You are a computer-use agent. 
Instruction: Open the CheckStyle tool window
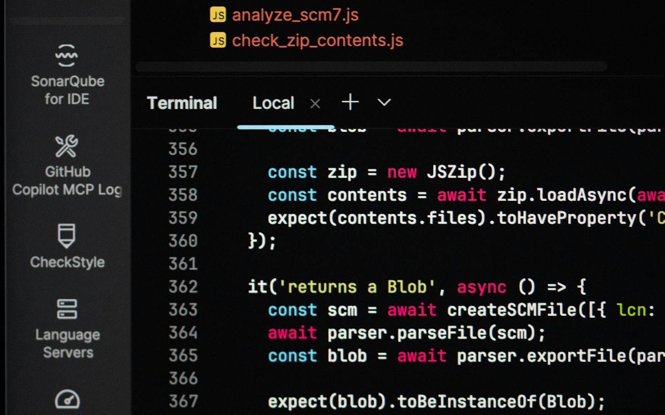point(67,246)
